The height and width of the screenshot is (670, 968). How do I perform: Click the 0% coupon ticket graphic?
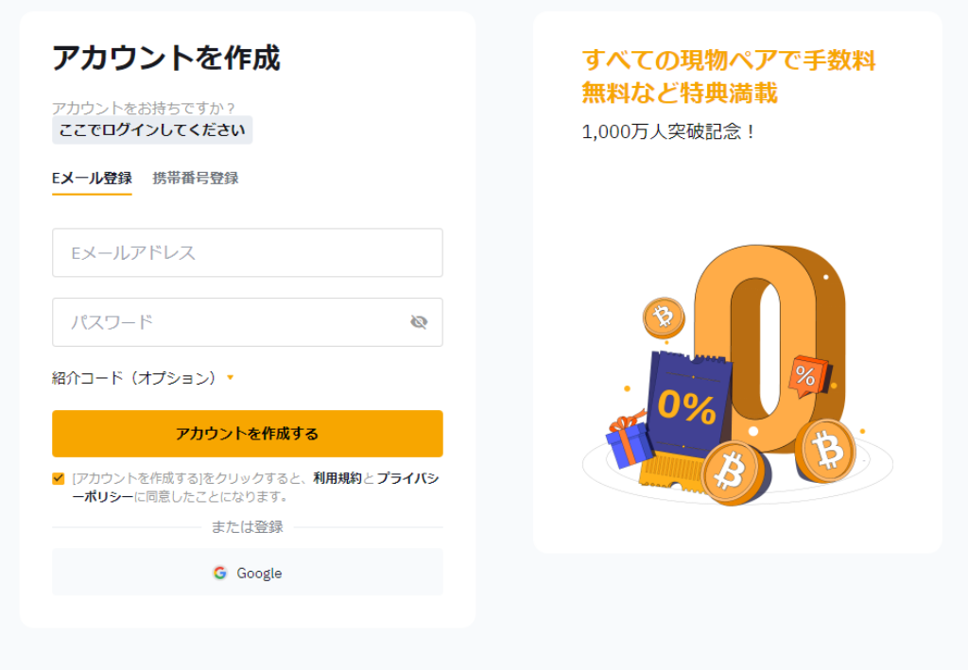tap(685, 413)
